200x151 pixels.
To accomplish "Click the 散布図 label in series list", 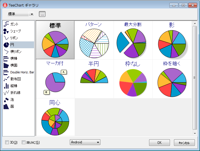I will pyautogui.click(x=15, y=79).
